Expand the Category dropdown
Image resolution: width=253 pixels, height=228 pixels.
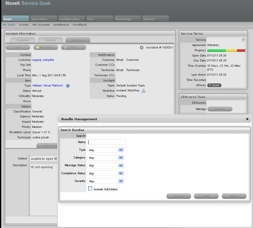121,158
